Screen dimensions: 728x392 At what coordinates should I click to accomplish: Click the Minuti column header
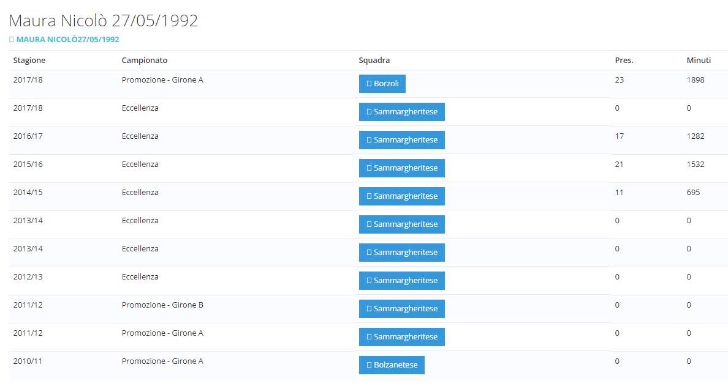tap(699, 61)
